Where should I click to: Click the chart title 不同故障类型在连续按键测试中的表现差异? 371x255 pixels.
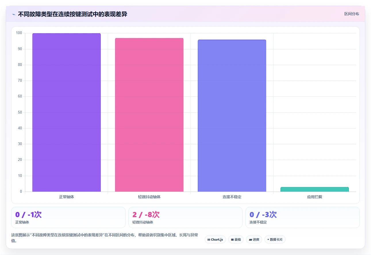pos(73,14)
